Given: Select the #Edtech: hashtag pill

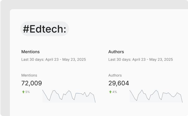Looking at the screenshot, I should [x=45, y=29].
